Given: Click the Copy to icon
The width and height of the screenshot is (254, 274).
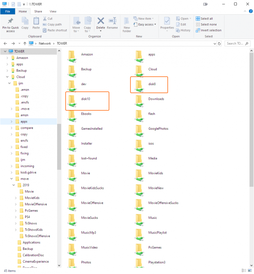Looking at the screenshot, I should click(x=88, y=21).
